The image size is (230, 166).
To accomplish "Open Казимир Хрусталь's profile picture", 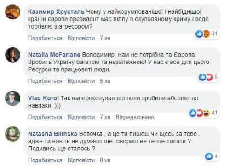I will (x=13, y=12).
